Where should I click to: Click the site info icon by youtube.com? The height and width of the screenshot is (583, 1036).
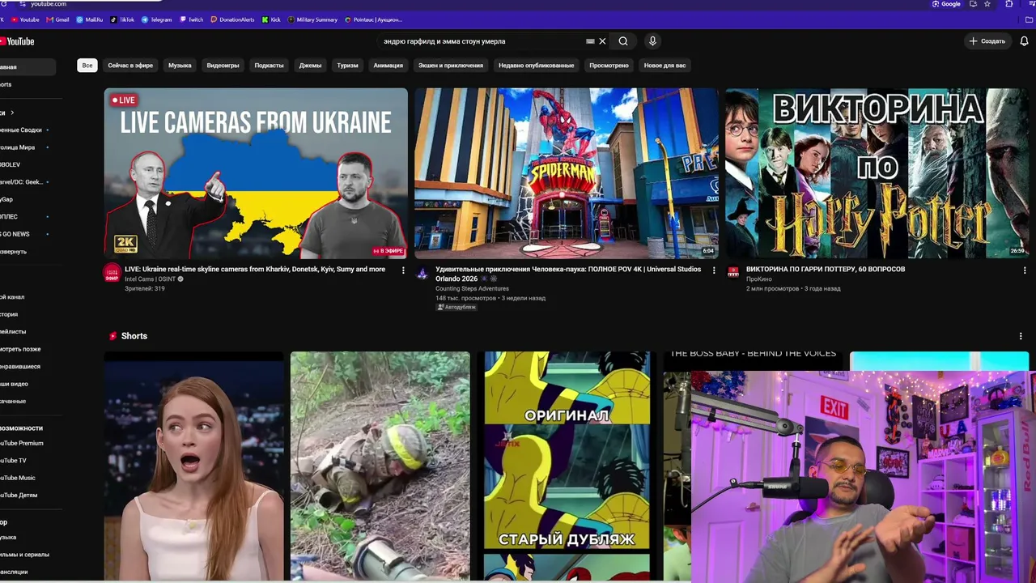point(23,4)
